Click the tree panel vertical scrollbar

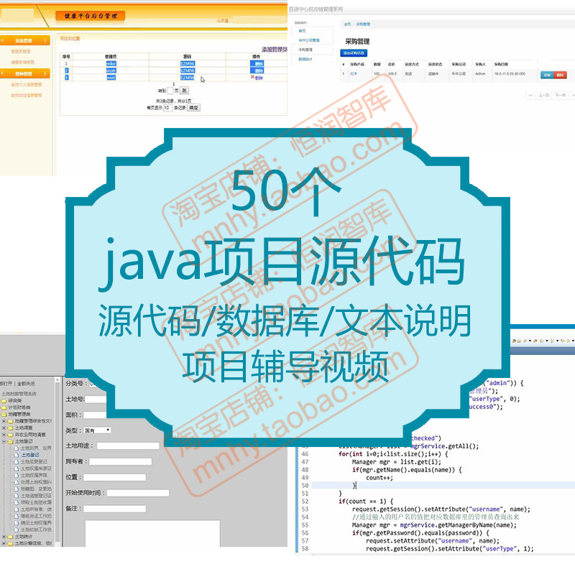57,461
